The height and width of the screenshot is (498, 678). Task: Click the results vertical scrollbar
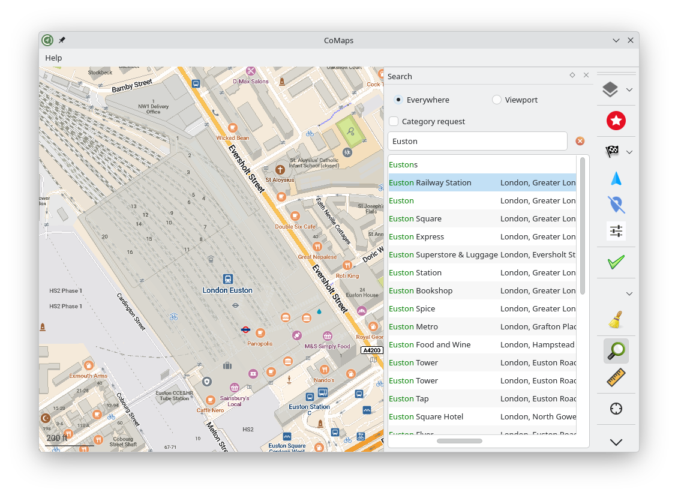tap(583, 226)
